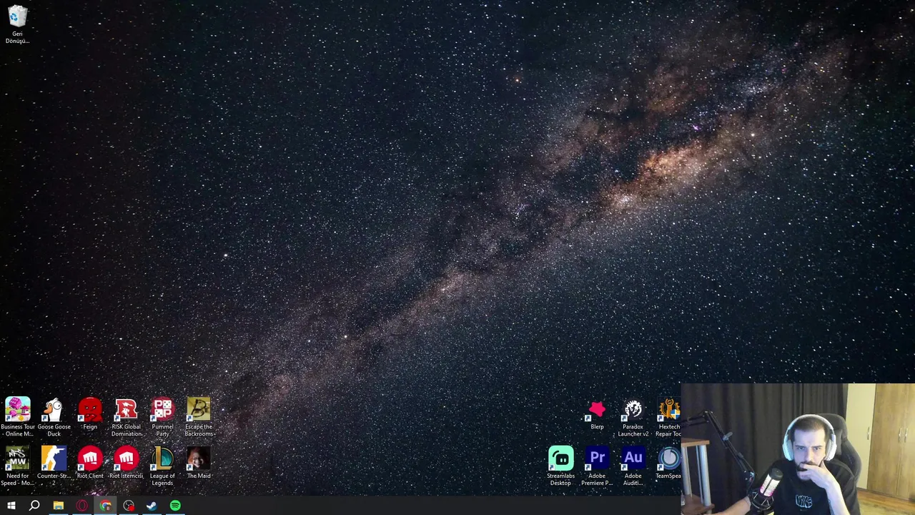Image resolution: width=915 pixels, height=515 pixels.
Task: Open the Recycle Bin (Geri Dönüşüm) icon
Action: click(x=17, y=24)
